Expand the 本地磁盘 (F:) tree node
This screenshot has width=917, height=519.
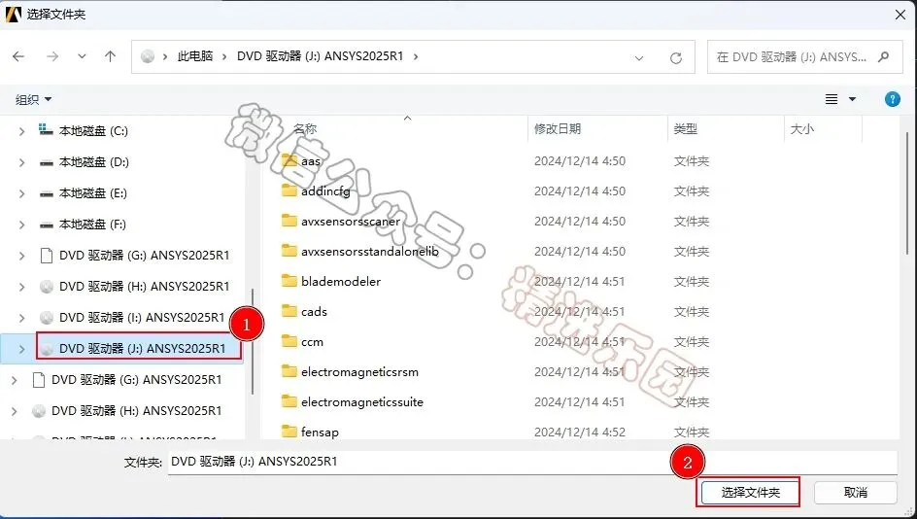[21, 225]
